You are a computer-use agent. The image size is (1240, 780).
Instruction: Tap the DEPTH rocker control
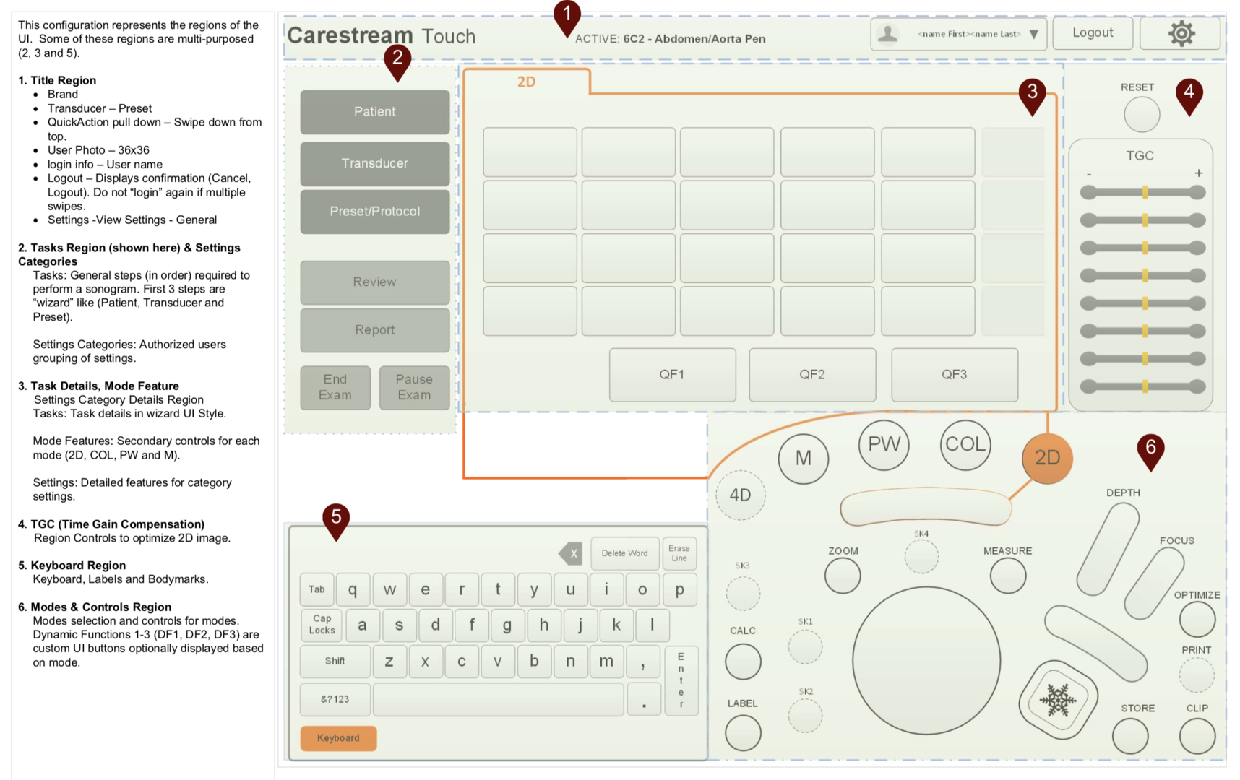pyautogui.click(x=1108, y=549)
